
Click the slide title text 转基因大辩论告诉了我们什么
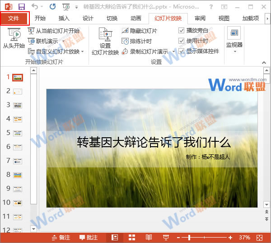154,142
